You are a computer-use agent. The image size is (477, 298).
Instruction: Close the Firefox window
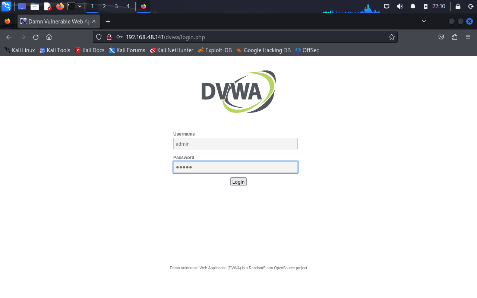click(x=470, y=21)
